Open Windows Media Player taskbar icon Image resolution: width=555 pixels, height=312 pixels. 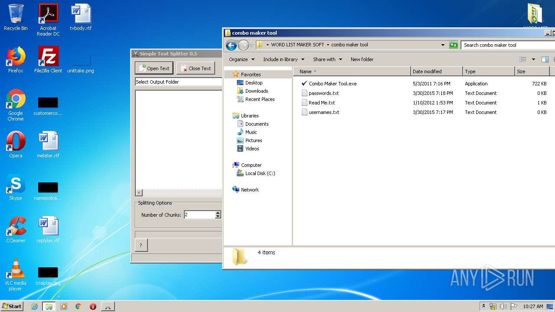tap(64, 306)
